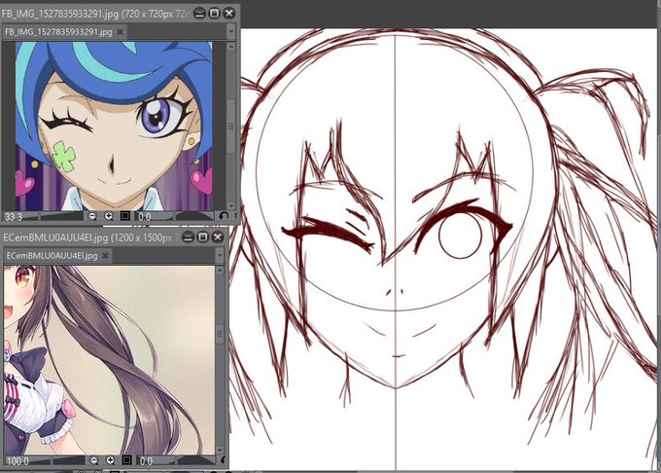Zoom out the ECemBMLU0AUU4El reference window
Image resolution: width=661 pixels, height=473 pixels.
[x=93, y=460]
